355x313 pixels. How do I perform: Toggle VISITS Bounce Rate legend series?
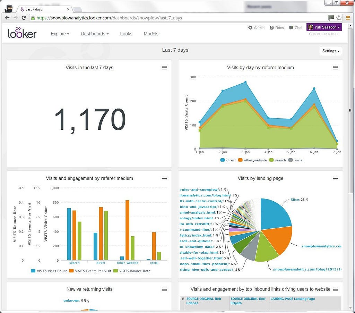[x=132, y=271]
